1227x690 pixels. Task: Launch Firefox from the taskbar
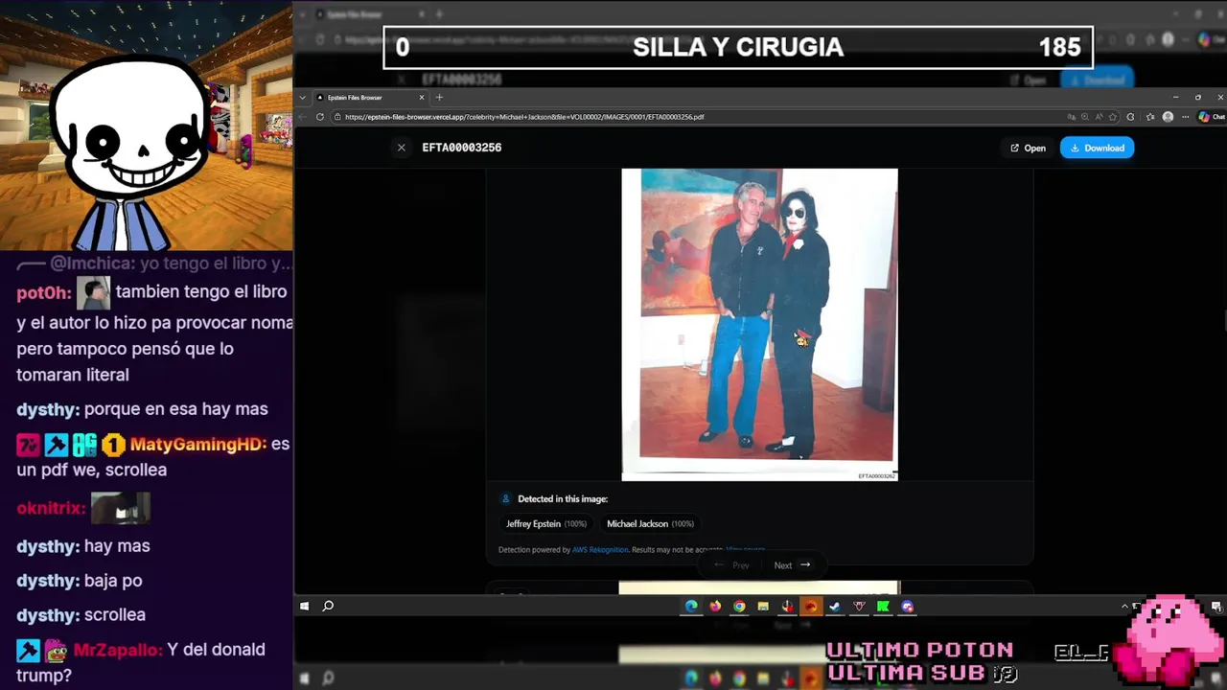715,607
